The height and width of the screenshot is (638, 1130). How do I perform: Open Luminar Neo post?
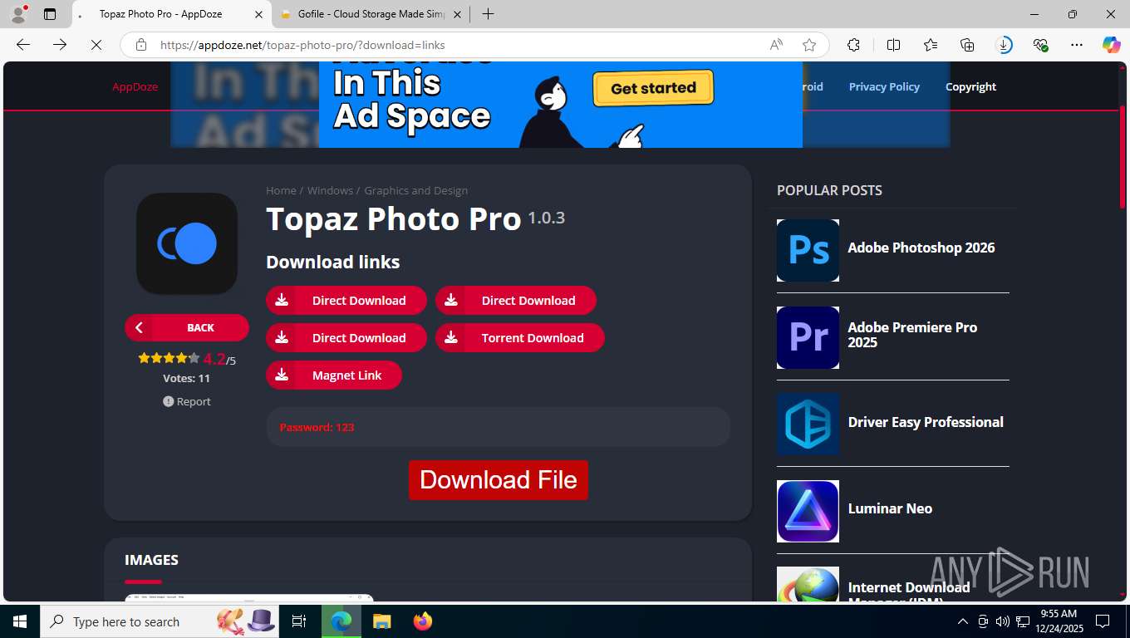tap(890, 508)
